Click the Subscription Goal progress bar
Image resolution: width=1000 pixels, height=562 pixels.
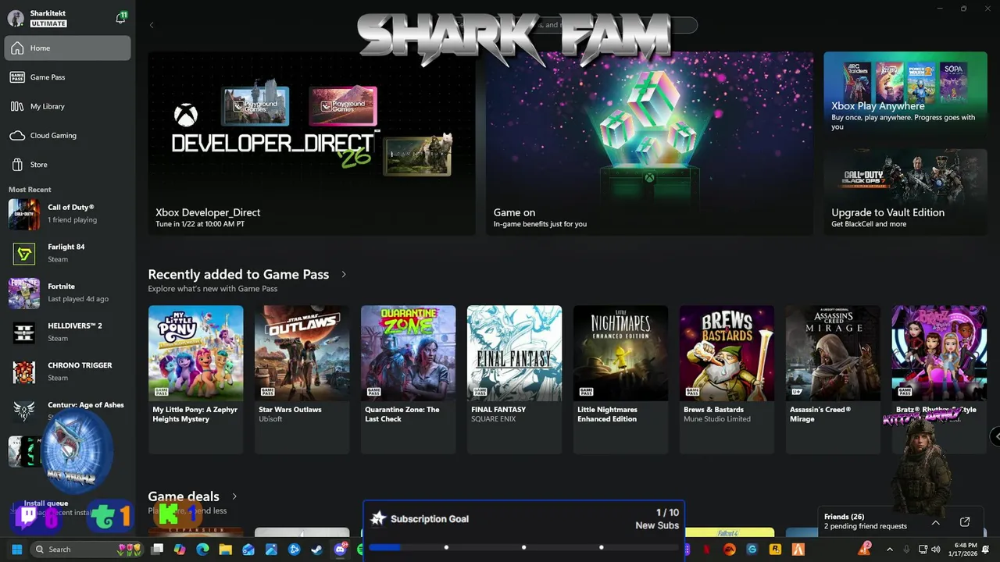click(x=523, y=547)
